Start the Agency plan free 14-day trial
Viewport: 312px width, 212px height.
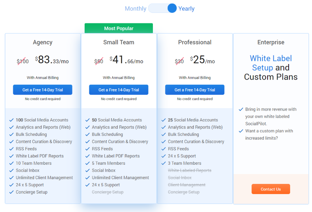[43, 90]
